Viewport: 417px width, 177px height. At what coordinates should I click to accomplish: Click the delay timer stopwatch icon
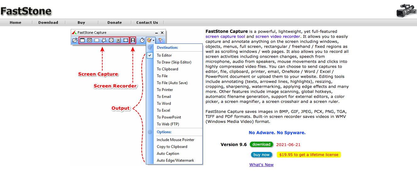coord(142,40)
